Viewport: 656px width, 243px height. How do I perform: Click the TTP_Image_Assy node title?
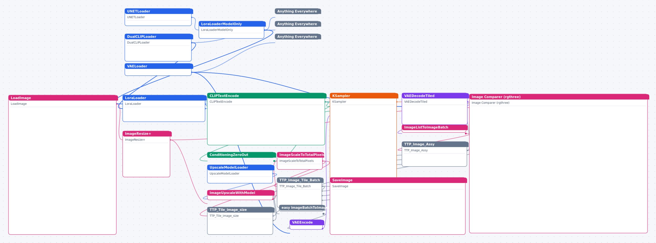(x=435, y=144)
